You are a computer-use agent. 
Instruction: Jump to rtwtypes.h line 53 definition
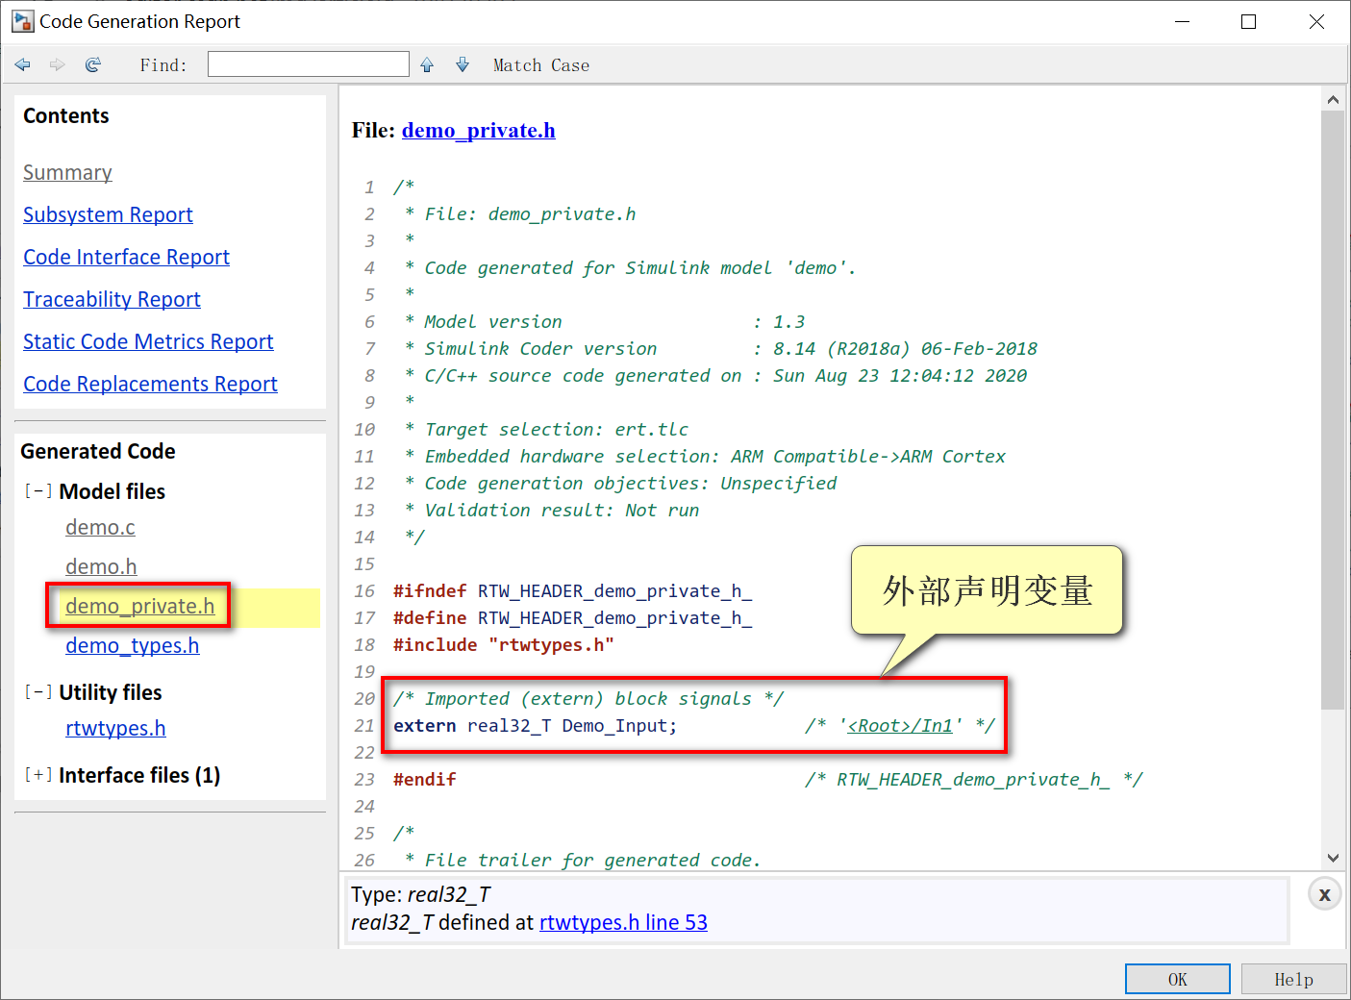pos(623,922)
